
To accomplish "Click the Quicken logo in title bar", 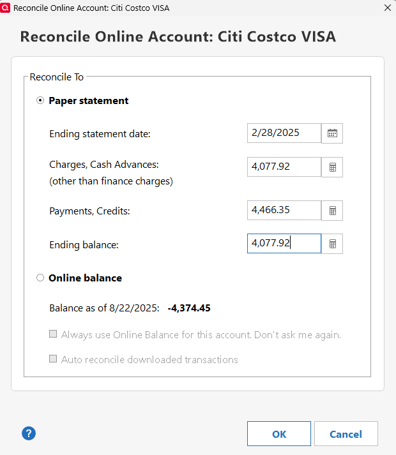I will click(5, 8).
